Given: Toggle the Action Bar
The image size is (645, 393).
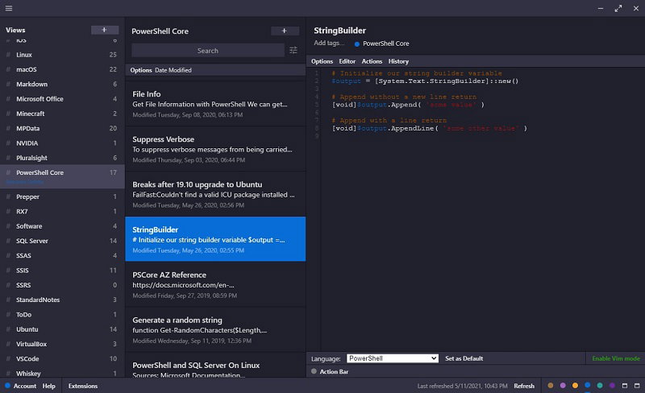Looking at the screenshot, I should point(334,371).
